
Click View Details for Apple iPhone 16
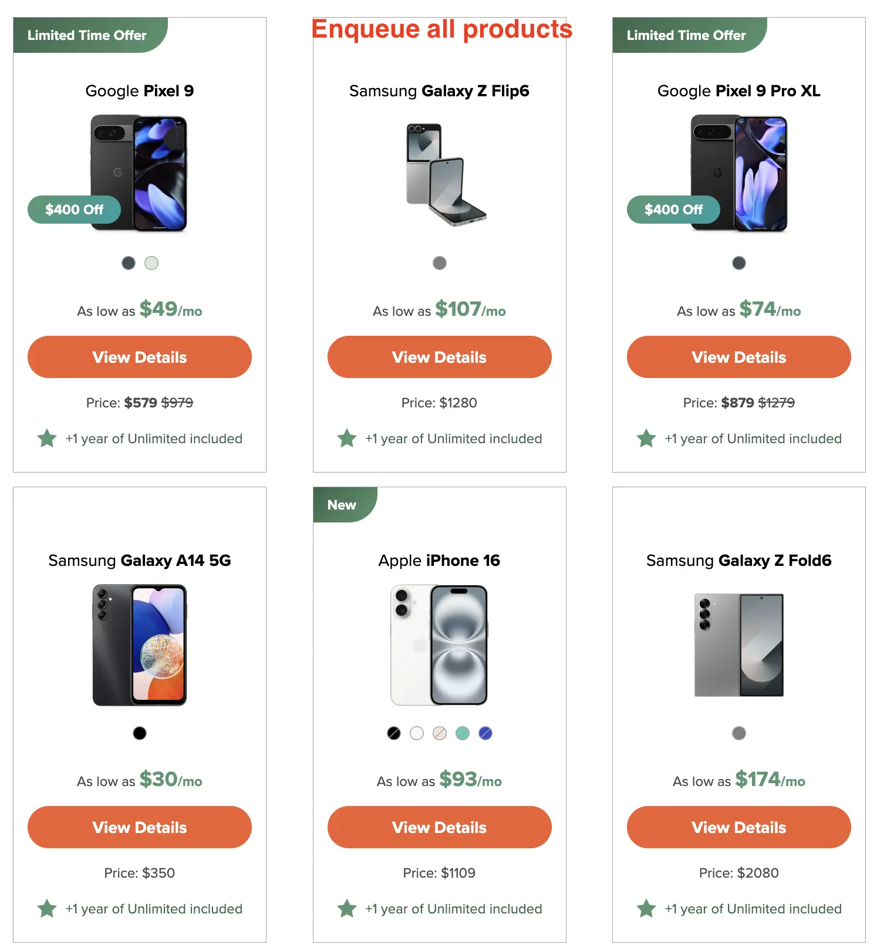pyautogui.click(x=439, y=827)
